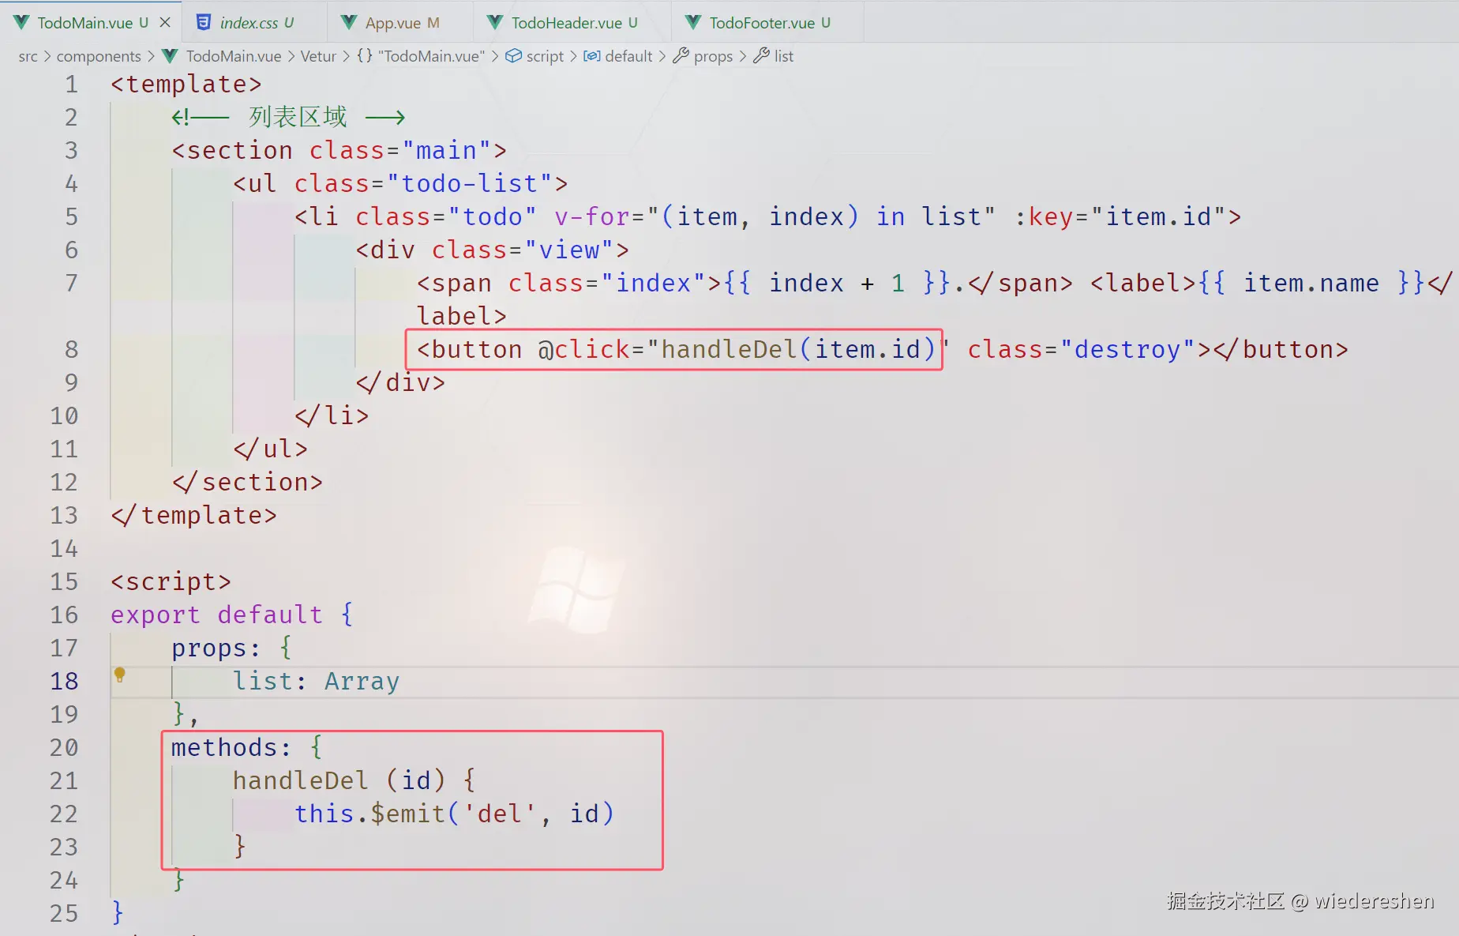1459x936 pixels.
Task: Open the lightbulb quick-fix on line 18
Action: pyautogui.click(x=120, y=675)
